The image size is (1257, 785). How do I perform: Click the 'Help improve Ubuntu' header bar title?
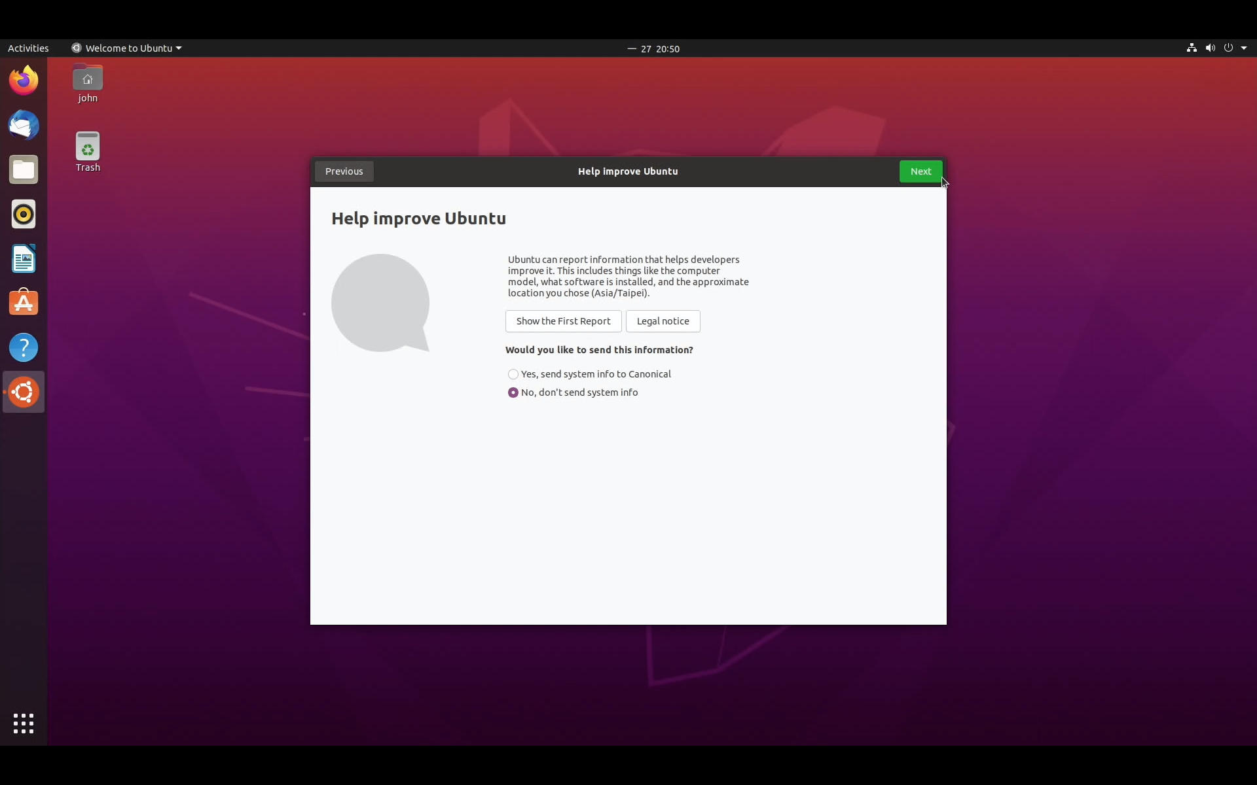[x=628, y=171]
